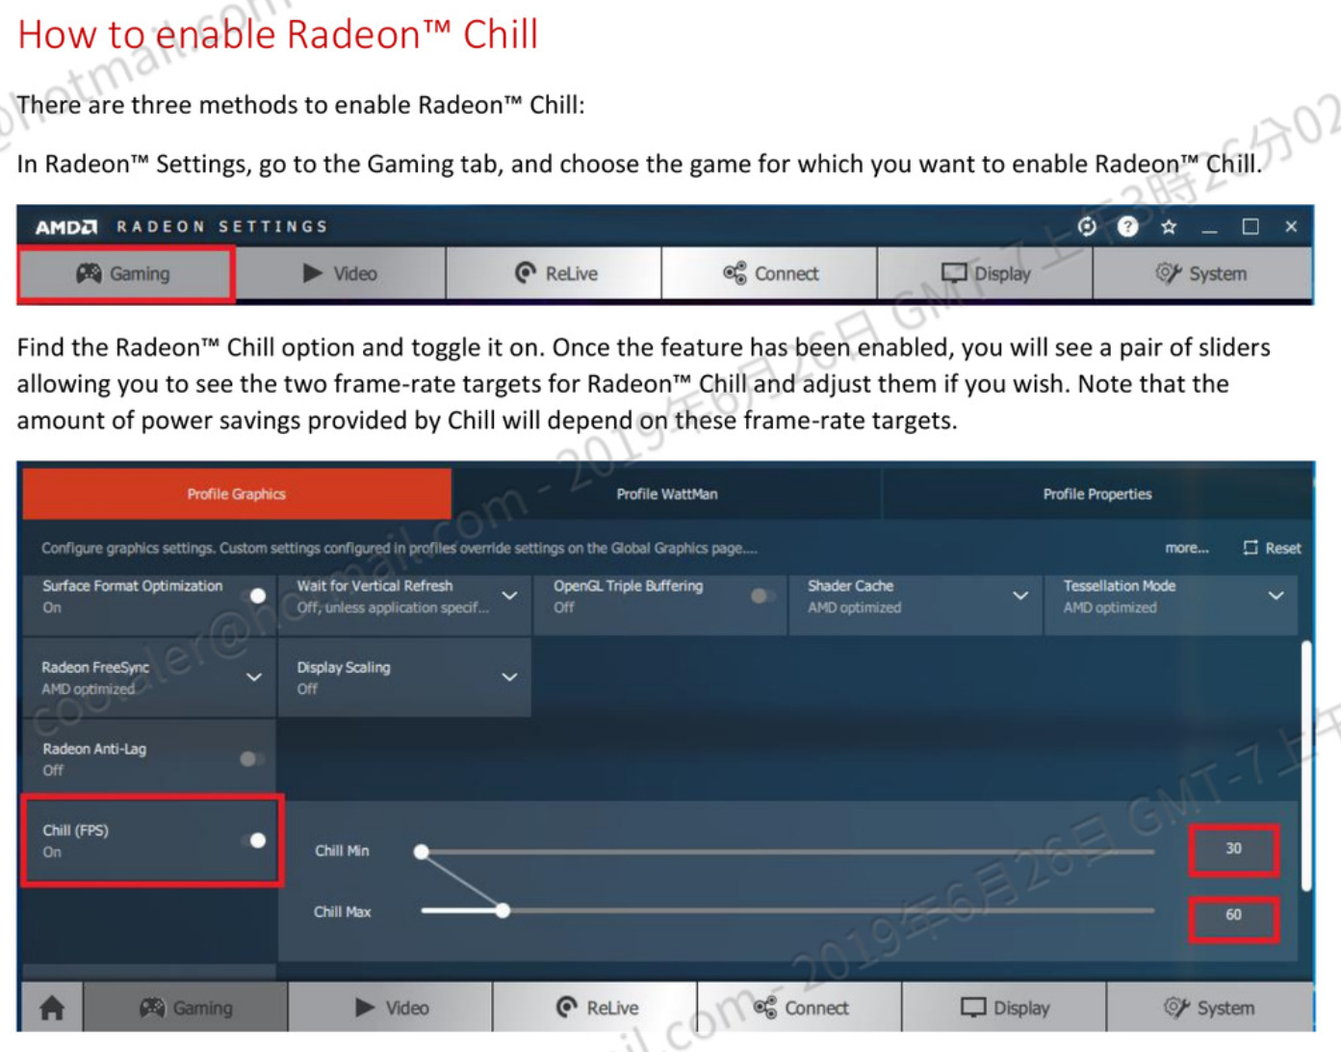
Task: Click ReLive in the bottom navigation bar
Action: point(596,1008)
